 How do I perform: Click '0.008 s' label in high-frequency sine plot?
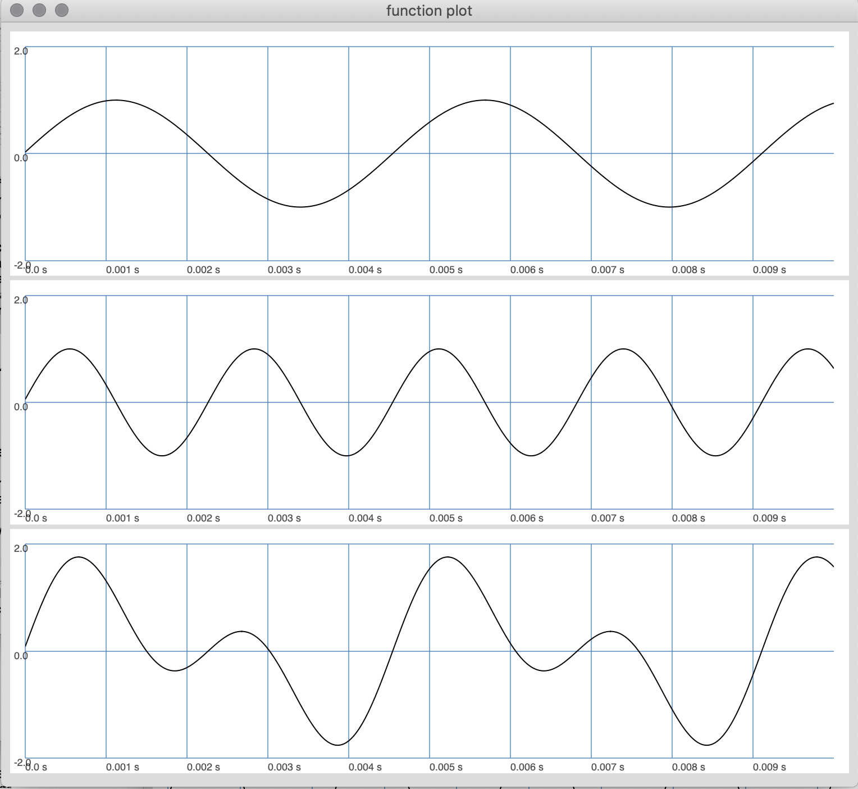click(x=688, y=518)
